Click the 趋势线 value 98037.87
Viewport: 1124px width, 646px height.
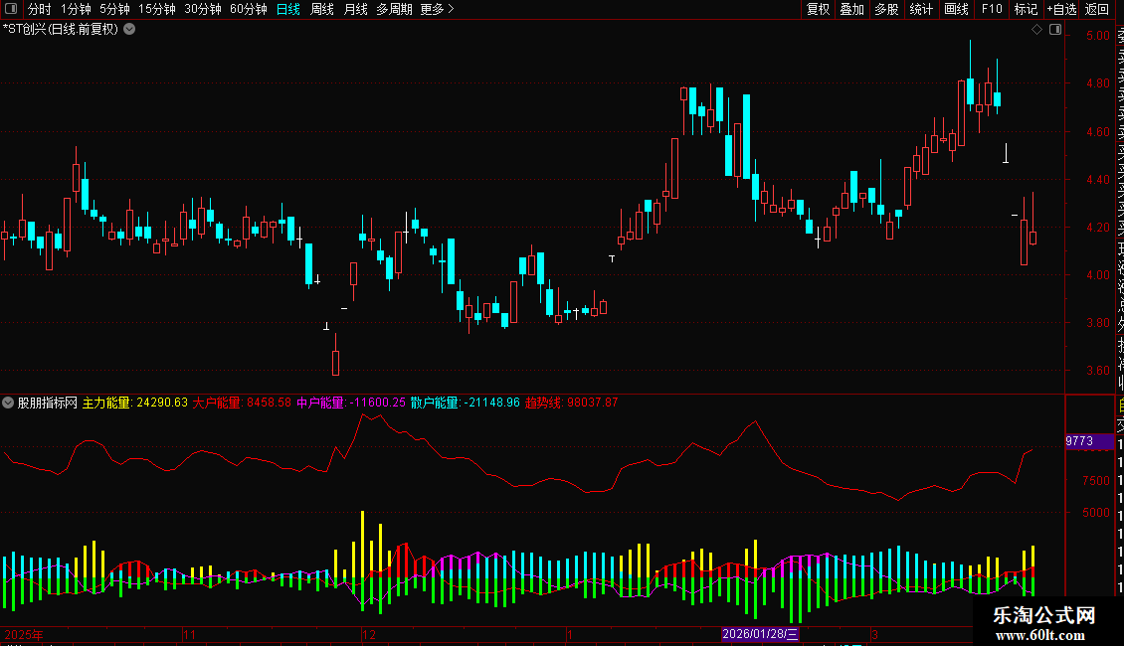592,403
